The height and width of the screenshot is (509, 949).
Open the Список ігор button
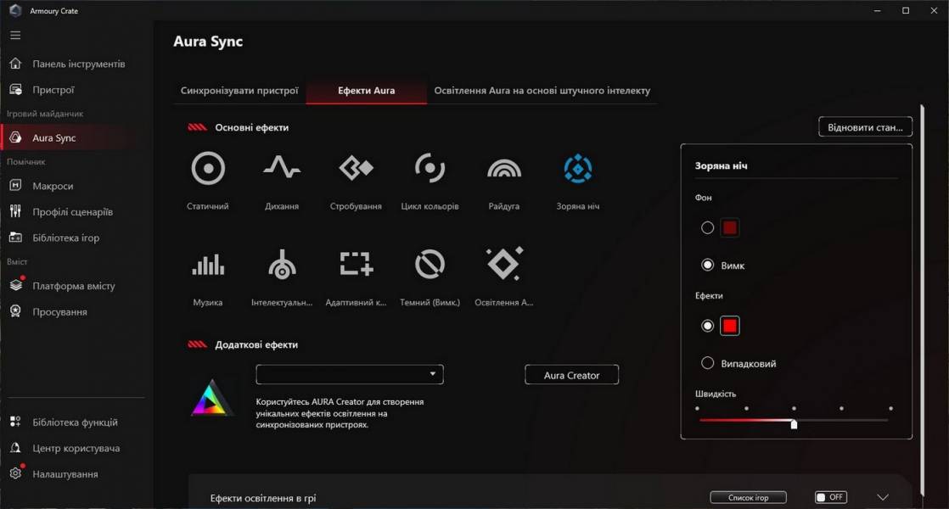pyautogui.click(x=749, y=497)
